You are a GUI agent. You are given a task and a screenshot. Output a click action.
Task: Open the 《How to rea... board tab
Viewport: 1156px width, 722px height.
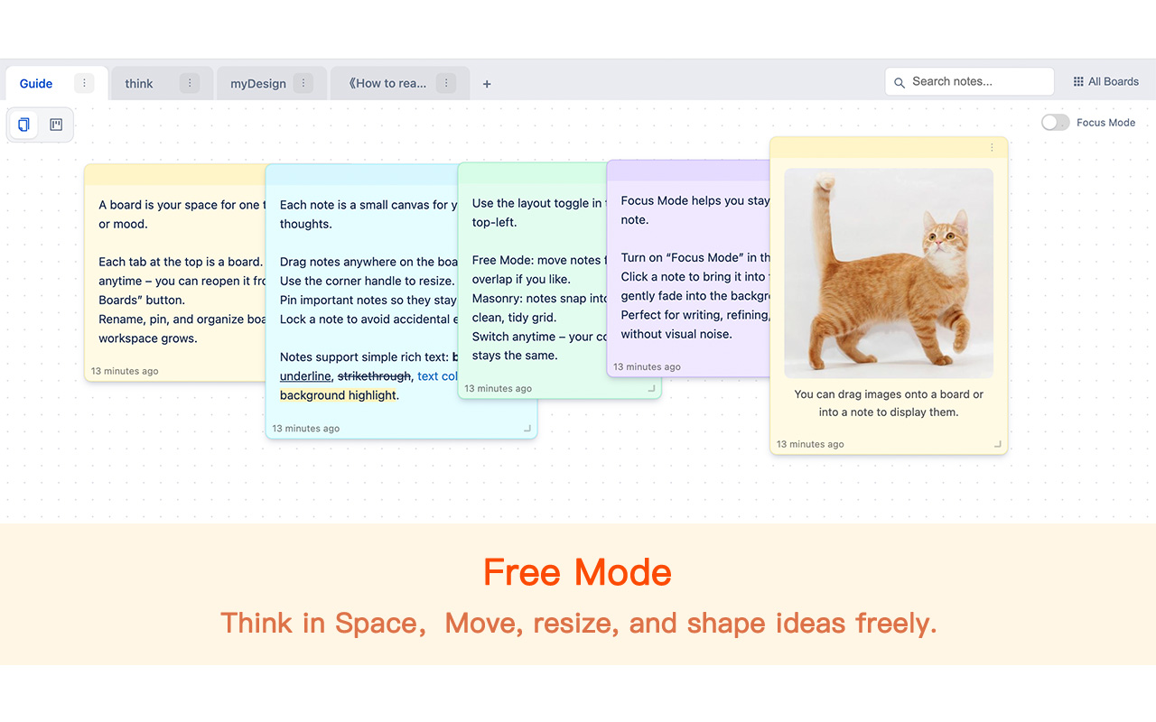point(387,84)
